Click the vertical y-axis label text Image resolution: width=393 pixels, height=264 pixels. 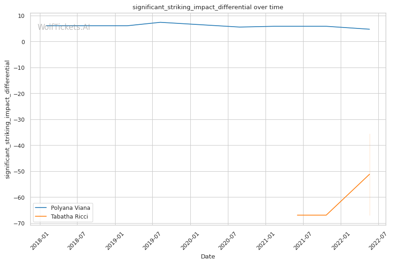coord(8,119)
